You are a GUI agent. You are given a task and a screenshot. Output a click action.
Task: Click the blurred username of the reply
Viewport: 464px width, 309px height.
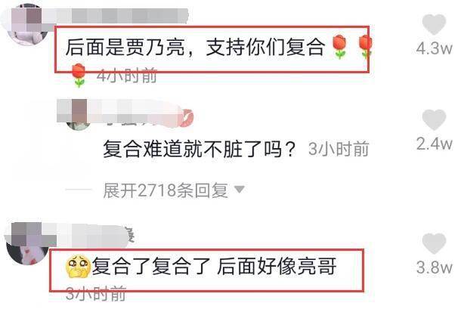click(124, 113)
